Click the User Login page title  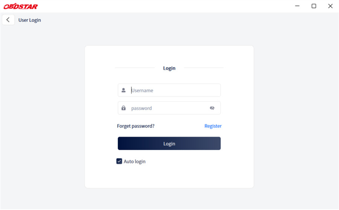coord(30,20)
